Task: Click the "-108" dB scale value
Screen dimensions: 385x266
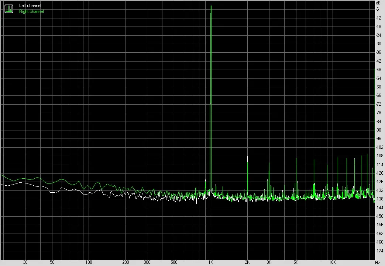Action: (x=379, y=156)
